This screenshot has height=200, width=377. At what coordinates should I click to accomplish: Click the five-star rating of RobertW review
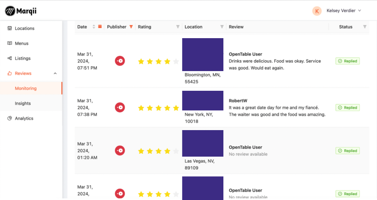[x=158, y=108]
